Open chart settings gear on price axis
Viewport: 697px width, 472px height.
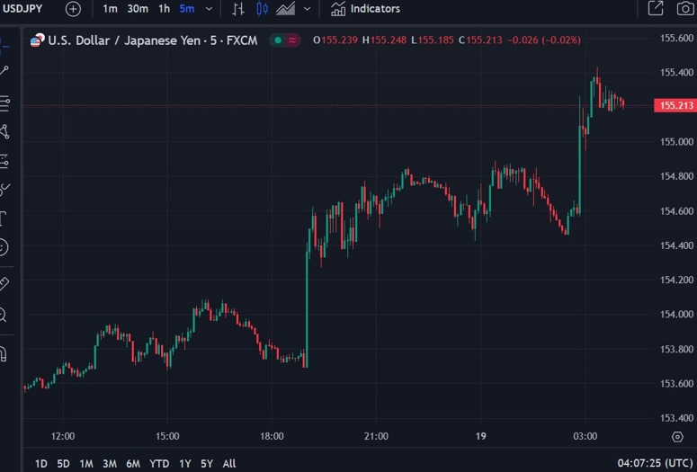click(677, 437)
